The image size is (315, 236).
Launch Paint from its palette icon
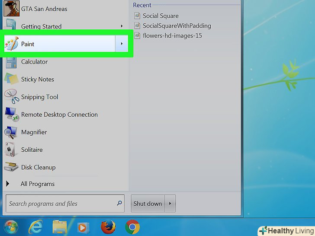(x=12, y=44)
